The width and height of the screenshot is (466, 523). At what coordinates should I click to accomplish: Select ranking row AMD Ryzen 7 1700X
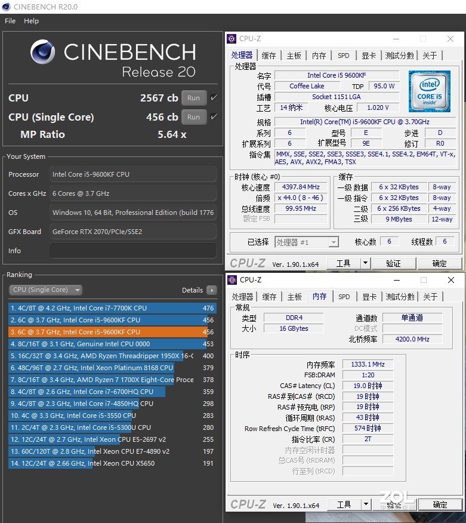[112, 380]
